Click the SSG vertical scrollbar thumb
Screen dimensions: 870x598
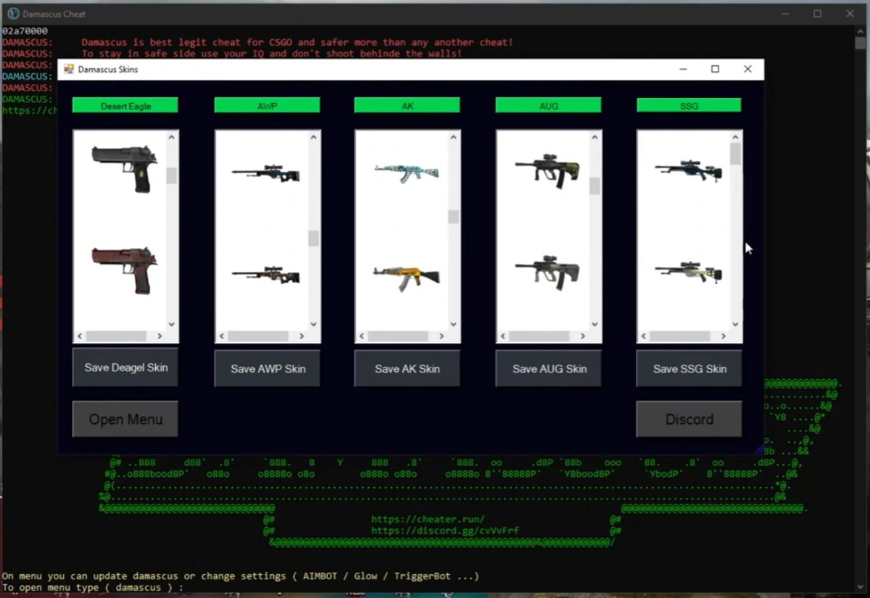point(735,154)
